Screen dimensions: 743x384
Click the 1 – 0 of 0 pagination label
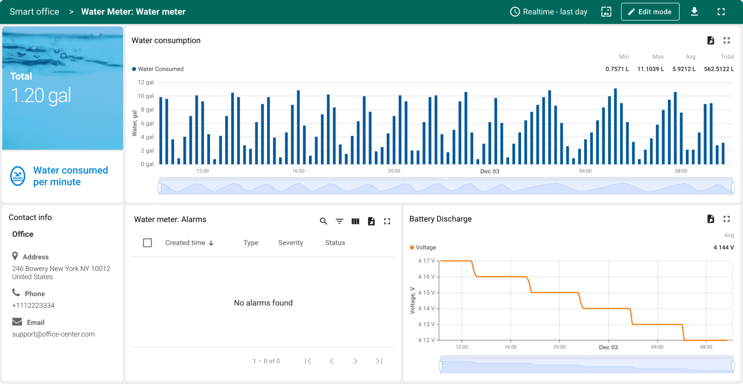(x=266, y=361)
